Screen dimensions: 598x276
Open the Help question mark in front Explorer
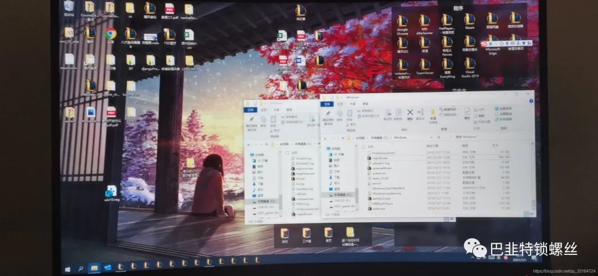531,101
